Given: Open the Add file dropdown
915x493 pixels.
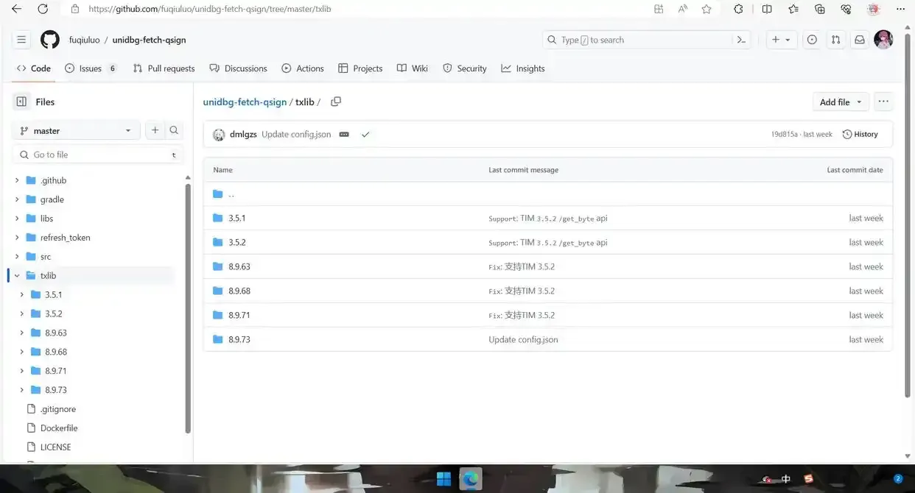Looking at the screenshot, I should coord(841,102).
